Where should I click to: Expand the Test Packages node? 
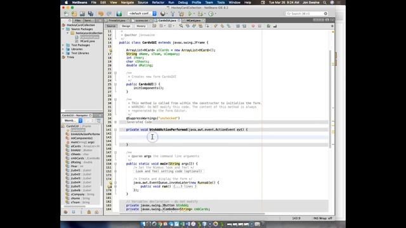(x=63, y=45)
